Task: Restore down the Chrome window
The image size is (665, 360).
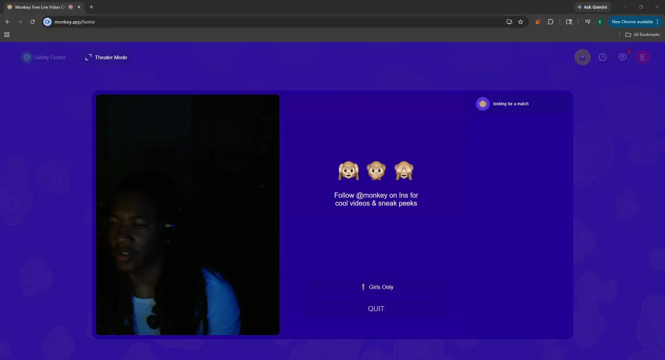Action: [641, 7]
